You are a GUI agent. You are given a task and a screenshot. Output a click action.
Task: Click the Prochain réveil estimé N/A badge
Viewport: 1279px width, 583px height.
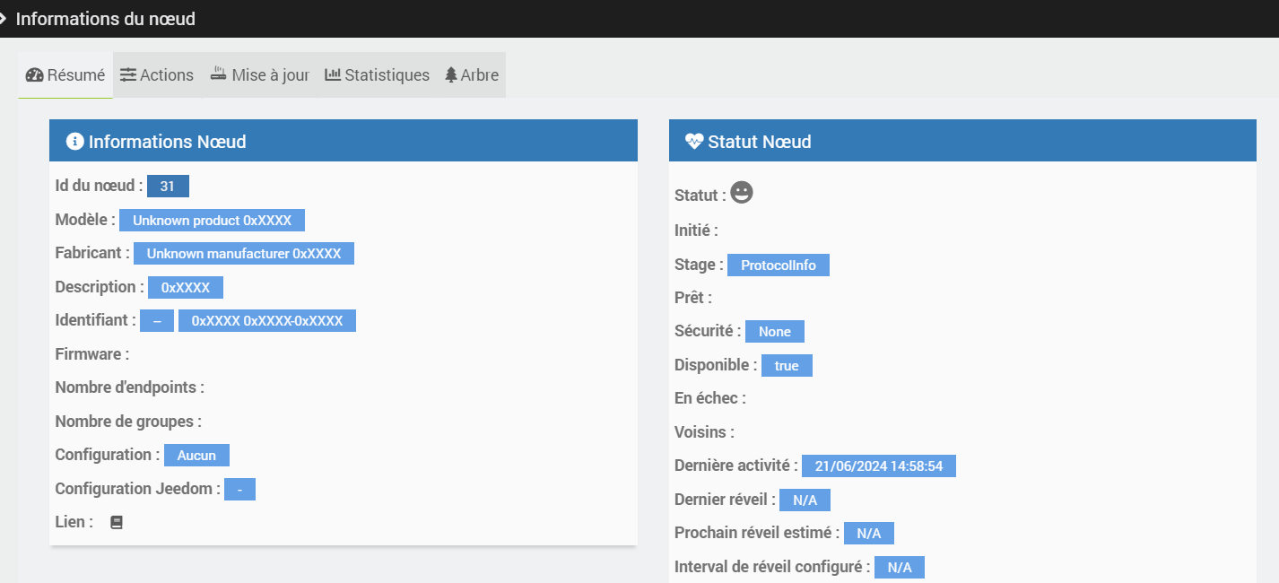coord(869,534)
